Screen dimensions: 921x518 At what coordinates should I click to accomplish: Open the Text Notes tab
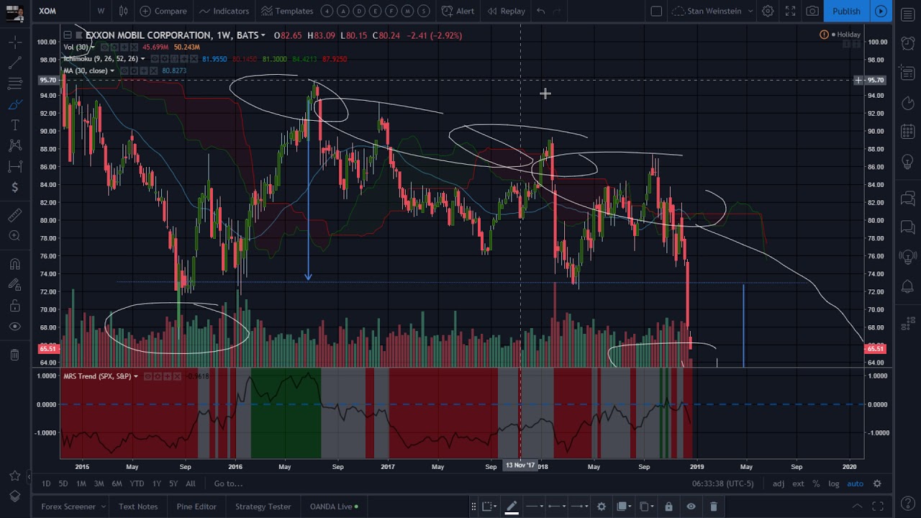(138, 506)
